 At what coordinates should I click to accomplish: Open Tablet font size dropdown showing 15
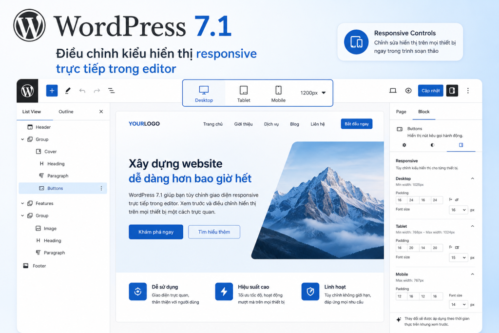[458, 257]
